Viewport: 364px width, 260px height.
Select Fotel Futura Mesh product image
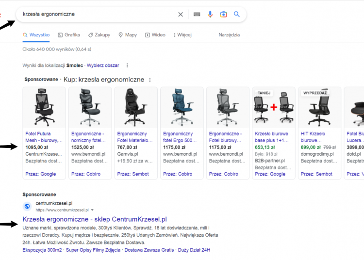[x=45, y=107]
